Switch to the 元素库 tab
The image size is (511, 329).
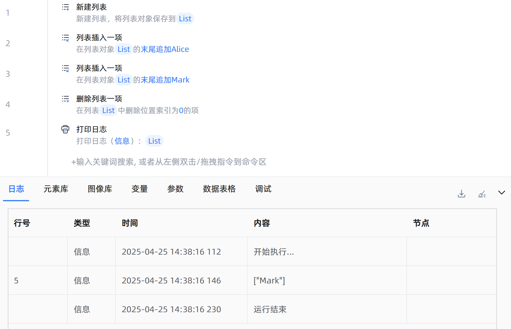[56, 189]
